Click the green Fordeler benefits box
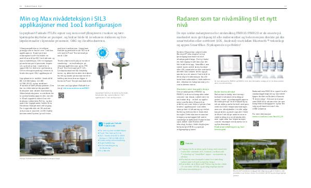 point(204,156)
